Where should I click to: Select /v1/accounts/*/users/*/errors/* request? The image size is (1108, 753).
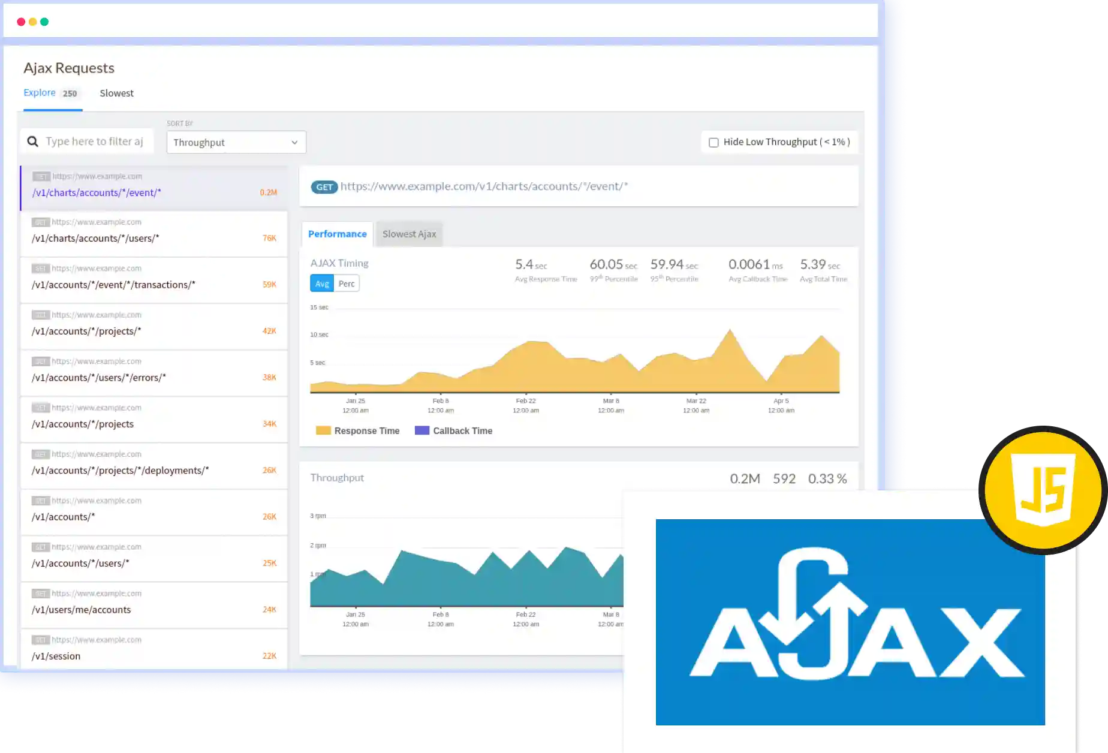(x=154, y=373)
